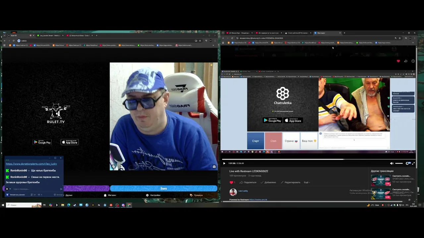The width and height of the screenshot is (424, 238).
Task: Reload the page in the right browser
Action: (232, 38)
